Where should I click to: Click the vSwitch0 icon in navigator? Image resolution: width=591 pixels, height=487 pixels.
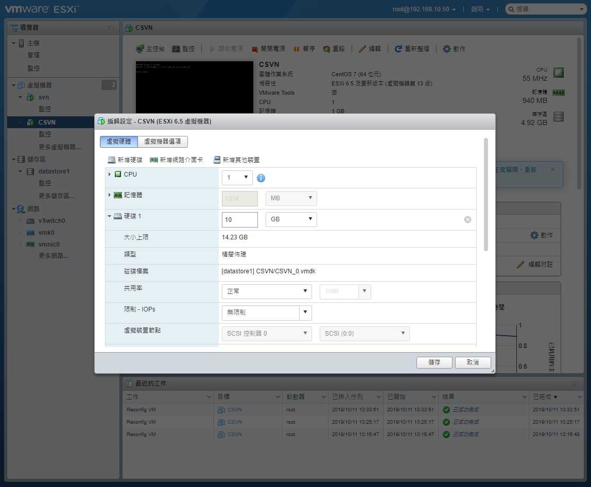[x=30, y=221]
